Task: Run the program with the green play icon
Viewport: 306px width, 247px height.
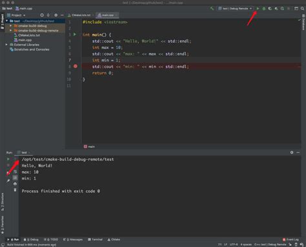Action: pyautogui.click(x=258, y=8)
